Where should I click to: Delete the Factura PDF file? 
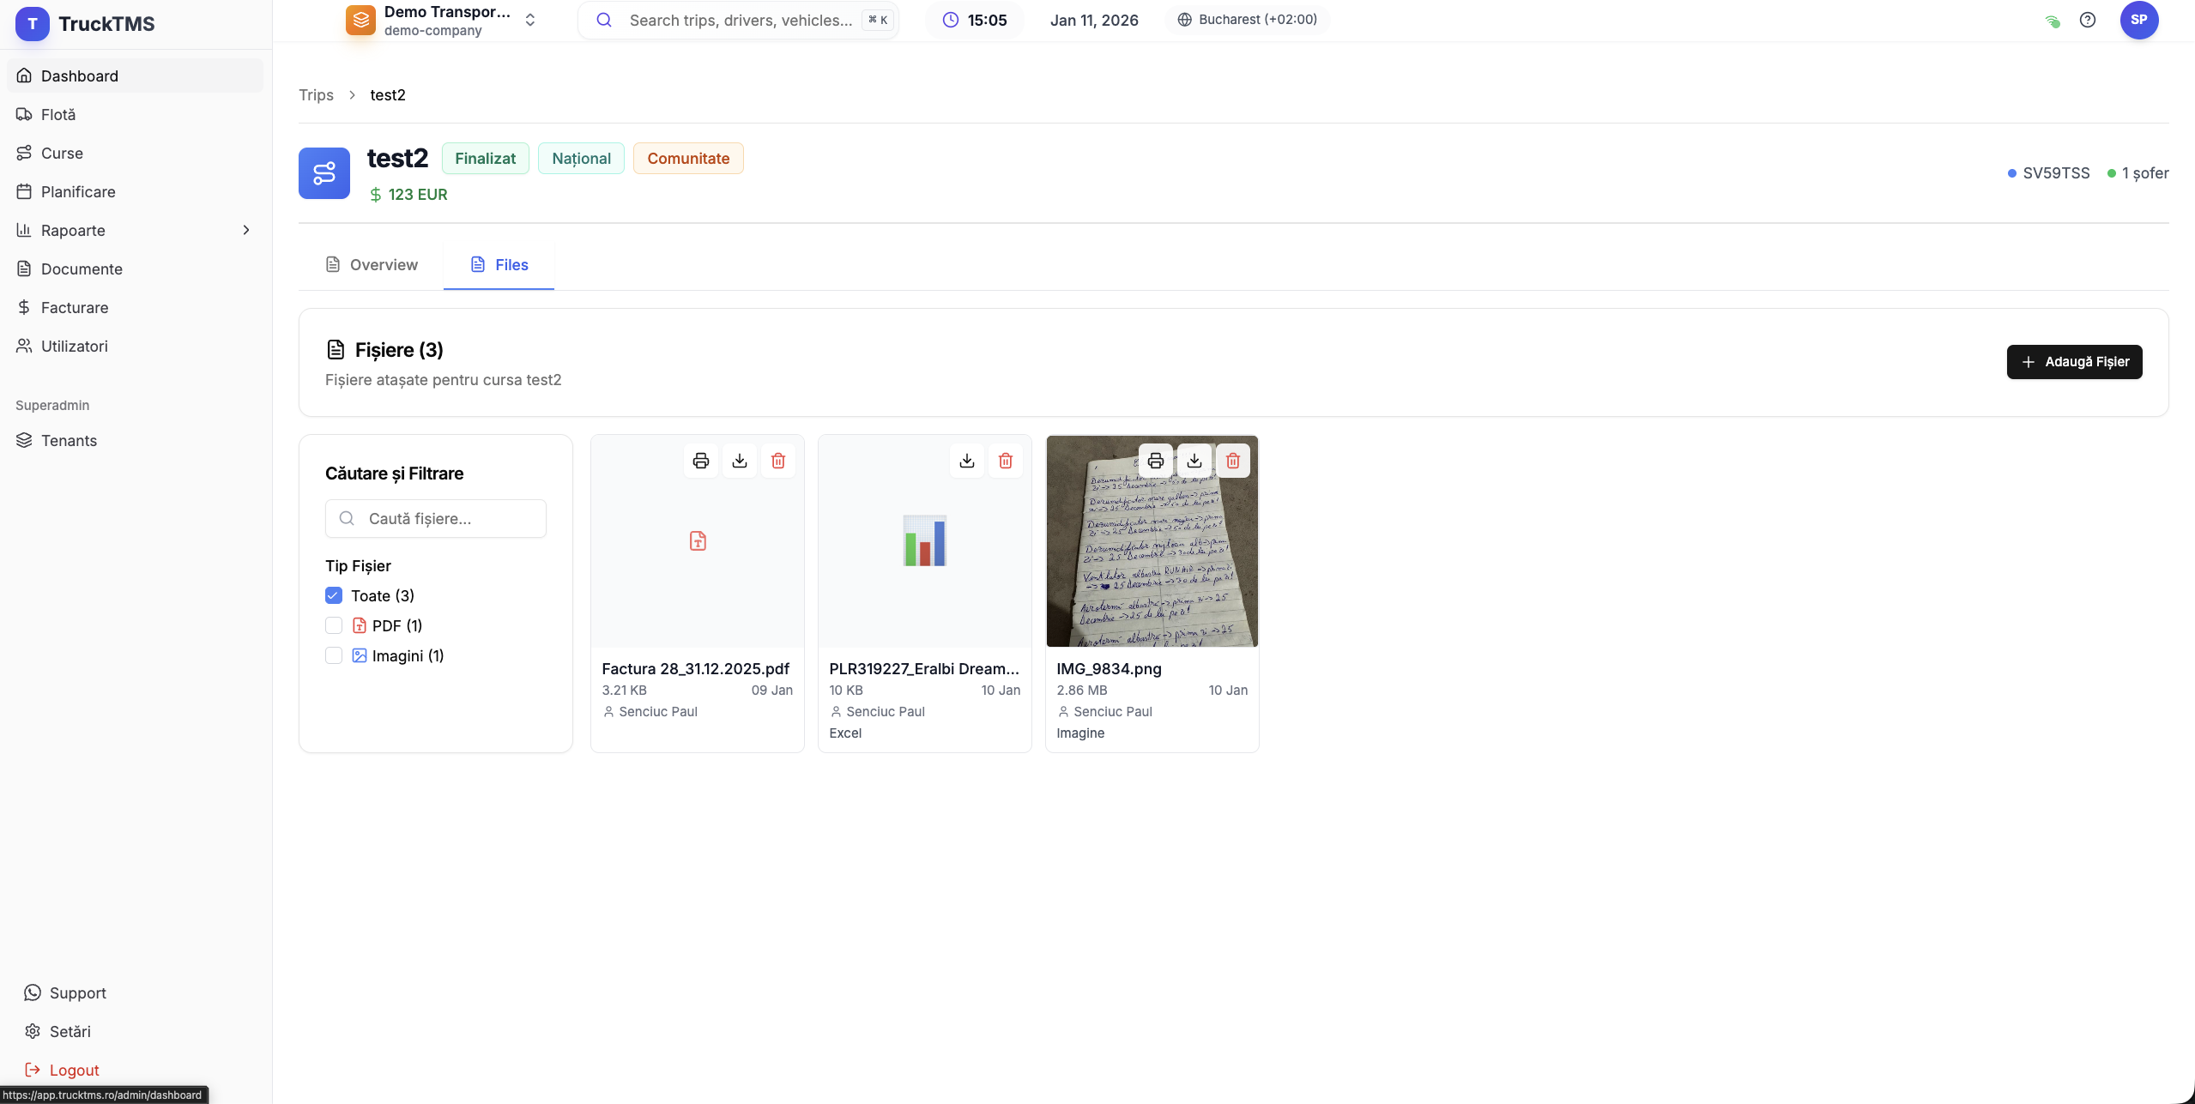pyautogui.click(x=777, y=461)
